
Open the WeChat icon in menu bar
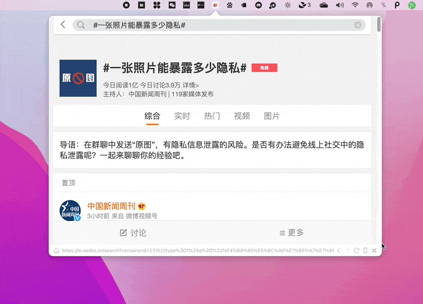[x=172, y=5]
